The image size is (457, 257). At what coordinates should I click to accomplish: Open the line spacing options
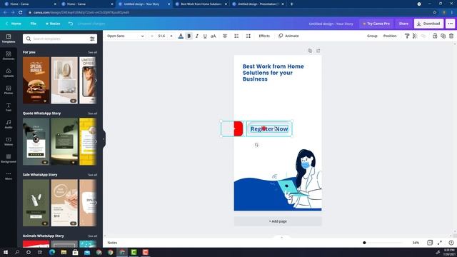point(248,36)
